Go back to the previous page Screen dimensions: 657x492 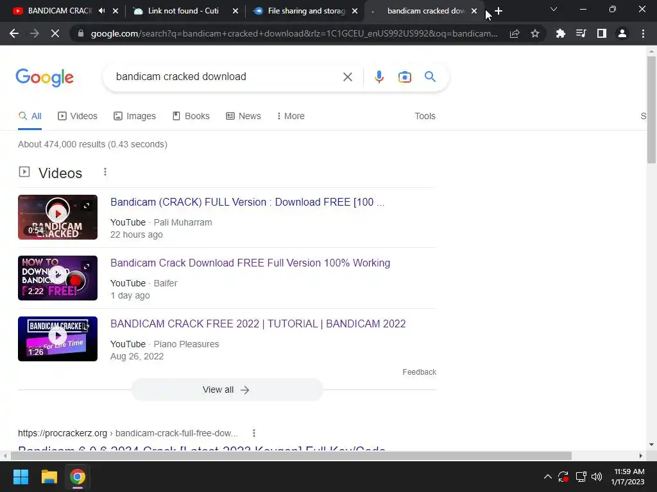point(14,33)
